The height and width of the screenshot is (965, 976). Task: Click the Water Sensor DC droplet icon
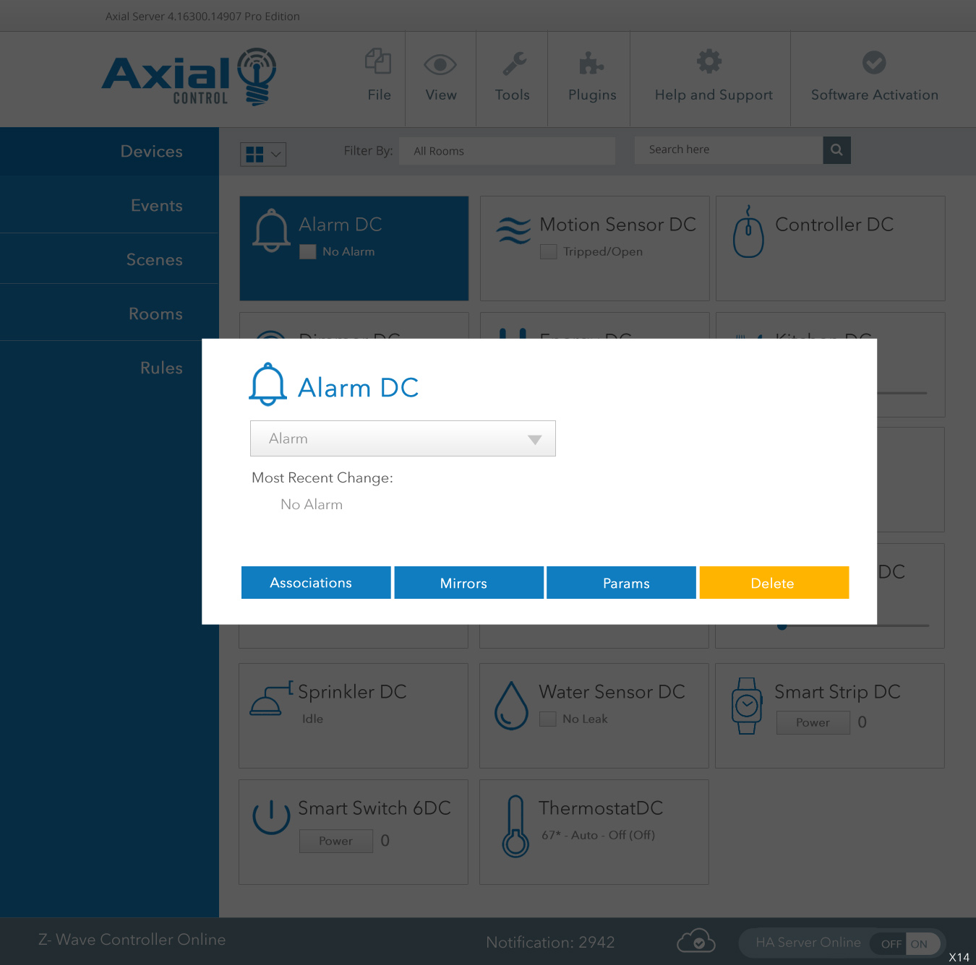click(x=511, y=706)
